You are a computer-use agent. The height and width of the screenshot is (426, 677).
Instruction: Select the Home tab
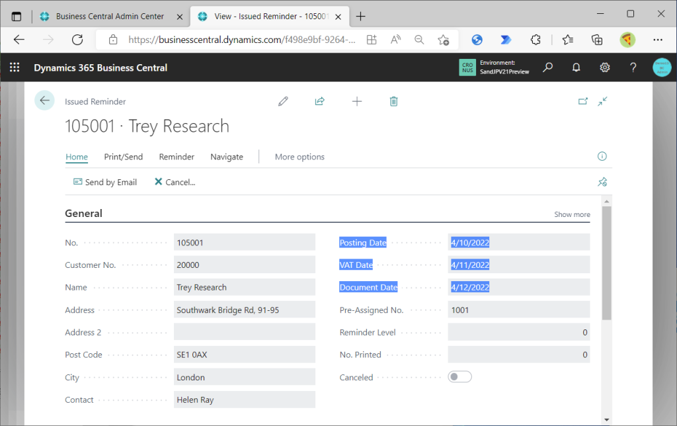coord(77,157)
